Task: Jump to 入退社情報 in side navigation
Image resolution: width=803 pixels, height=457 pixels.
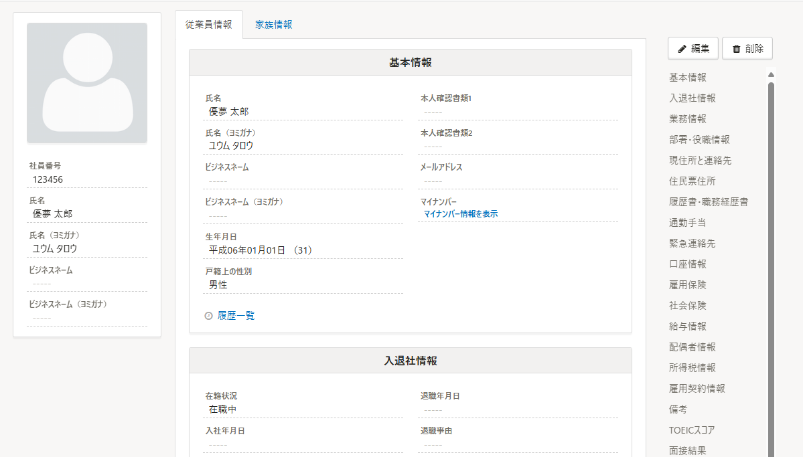Action: pyautogui.click(x=692, y=98)
